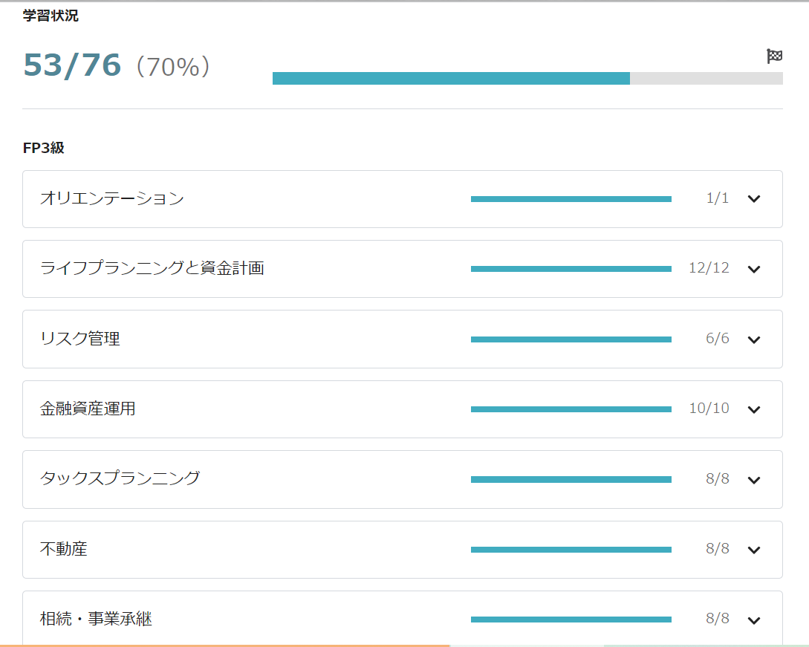Click the 53/76 (70%) progress summary

tap(117, 66)
